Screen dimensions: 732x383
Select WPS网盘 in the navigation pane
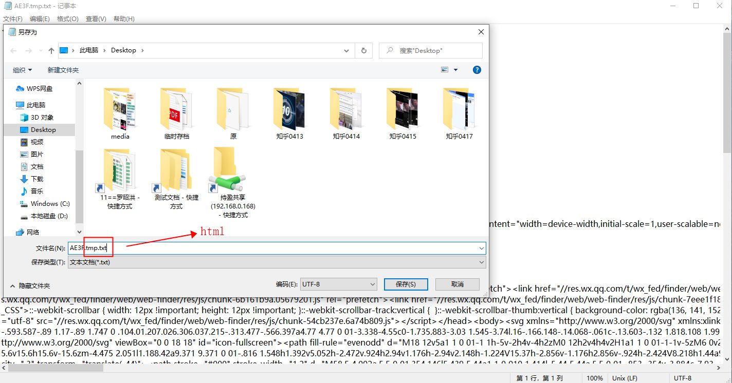(x=39, y=88)
